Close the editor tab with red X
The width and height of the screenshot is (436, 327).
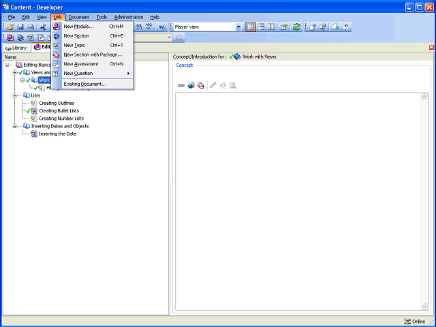[x=431, y=47]
